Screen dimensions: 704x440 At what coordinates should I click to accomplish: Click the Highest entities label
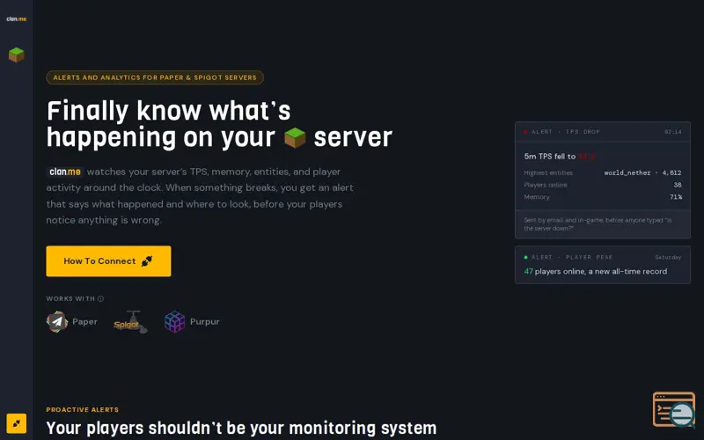[548, 172]
